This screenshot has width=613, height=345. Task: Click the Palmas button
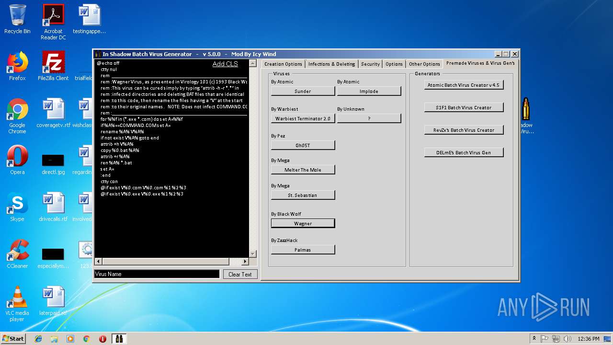[303, 250]
